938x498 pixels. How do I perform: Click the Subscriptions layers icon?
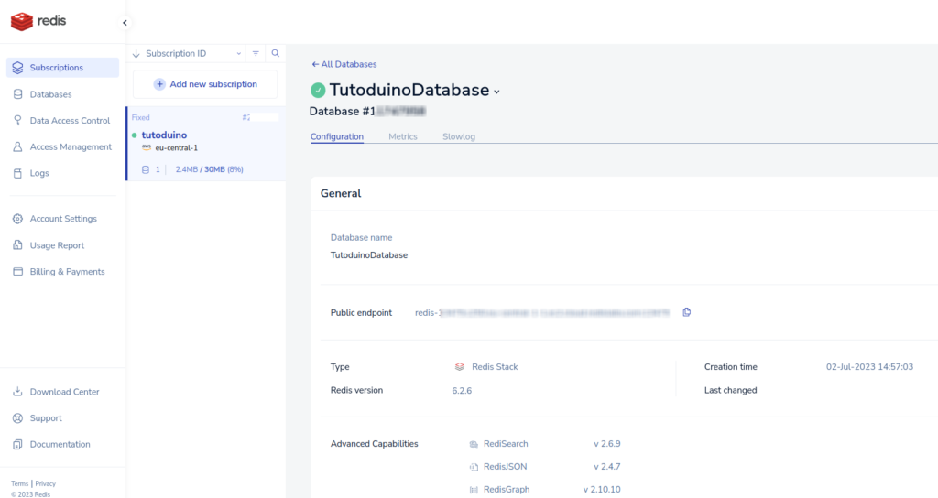18,68
